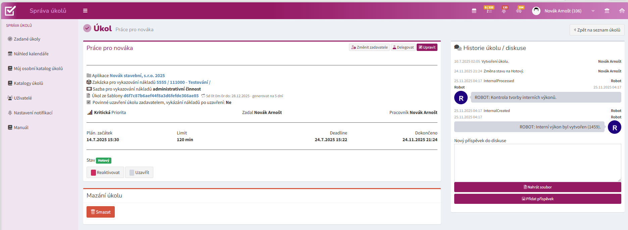Click the recurrence arrows icon by 5d 0t 0m

pos(203,96)
